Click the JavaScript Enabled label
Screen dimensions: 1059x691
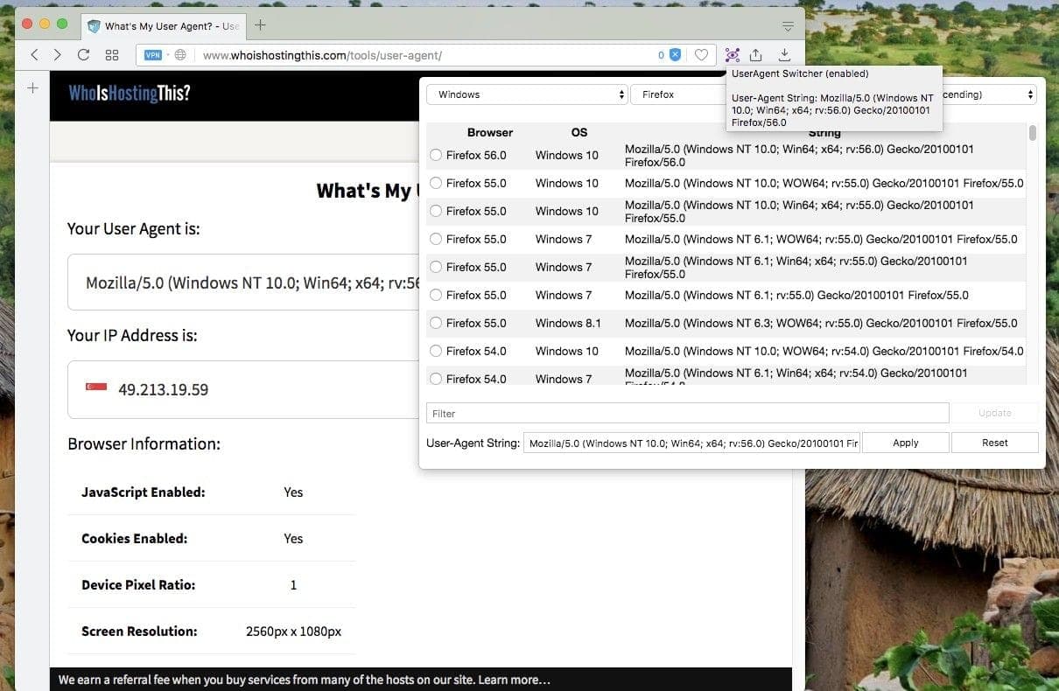[143, 492]
